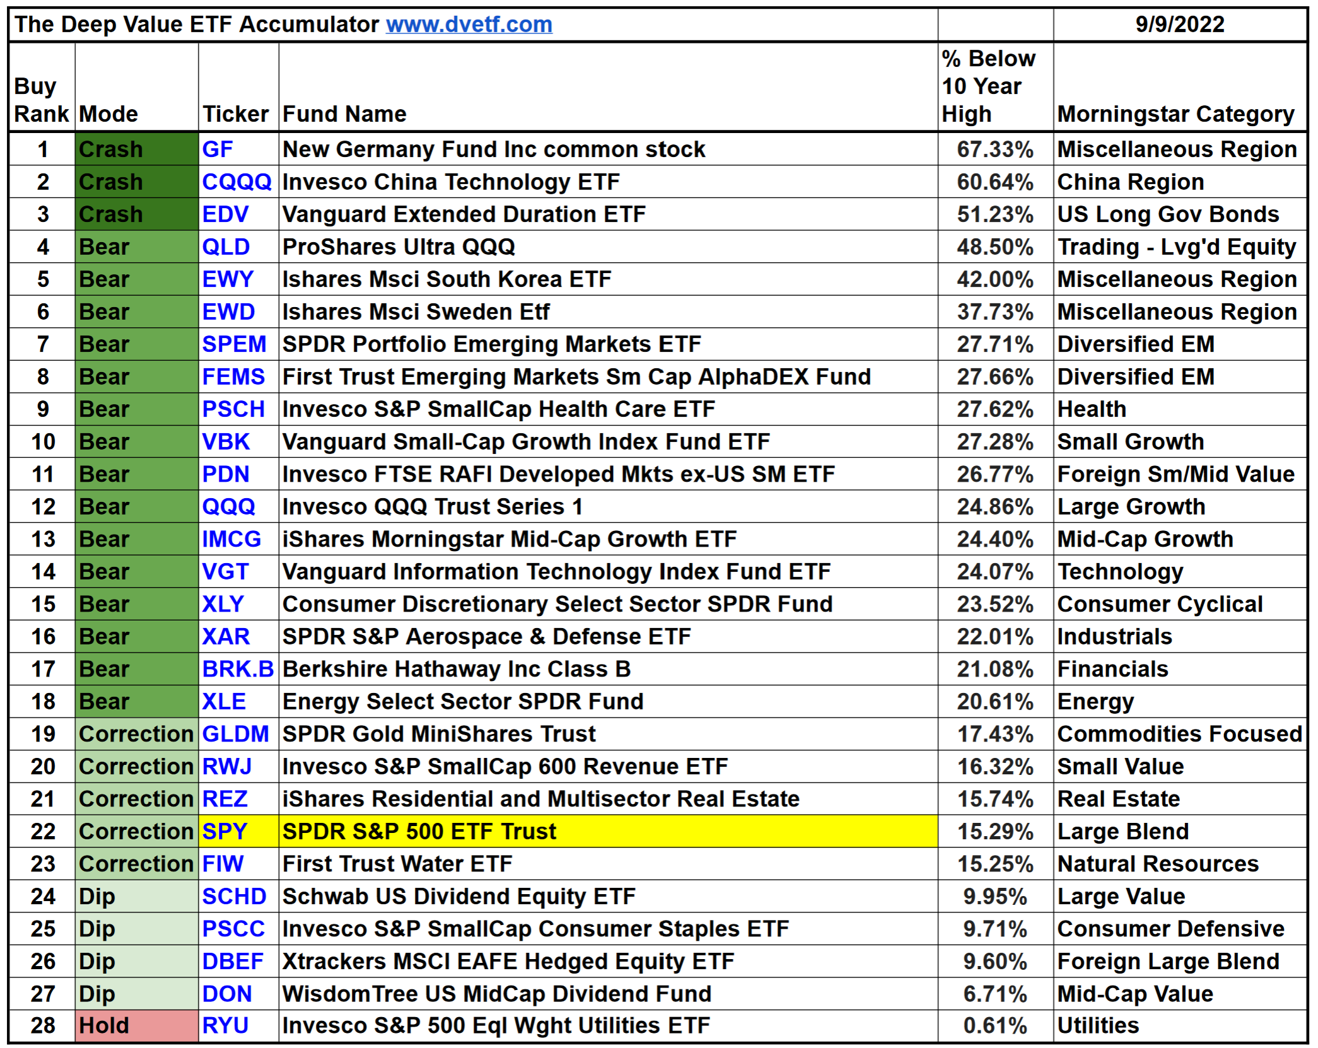This screenshot has width=1318, height=1048.
Task: Click the DBEF ticker link
Action: pyautogui.click(x=233, y=962)
